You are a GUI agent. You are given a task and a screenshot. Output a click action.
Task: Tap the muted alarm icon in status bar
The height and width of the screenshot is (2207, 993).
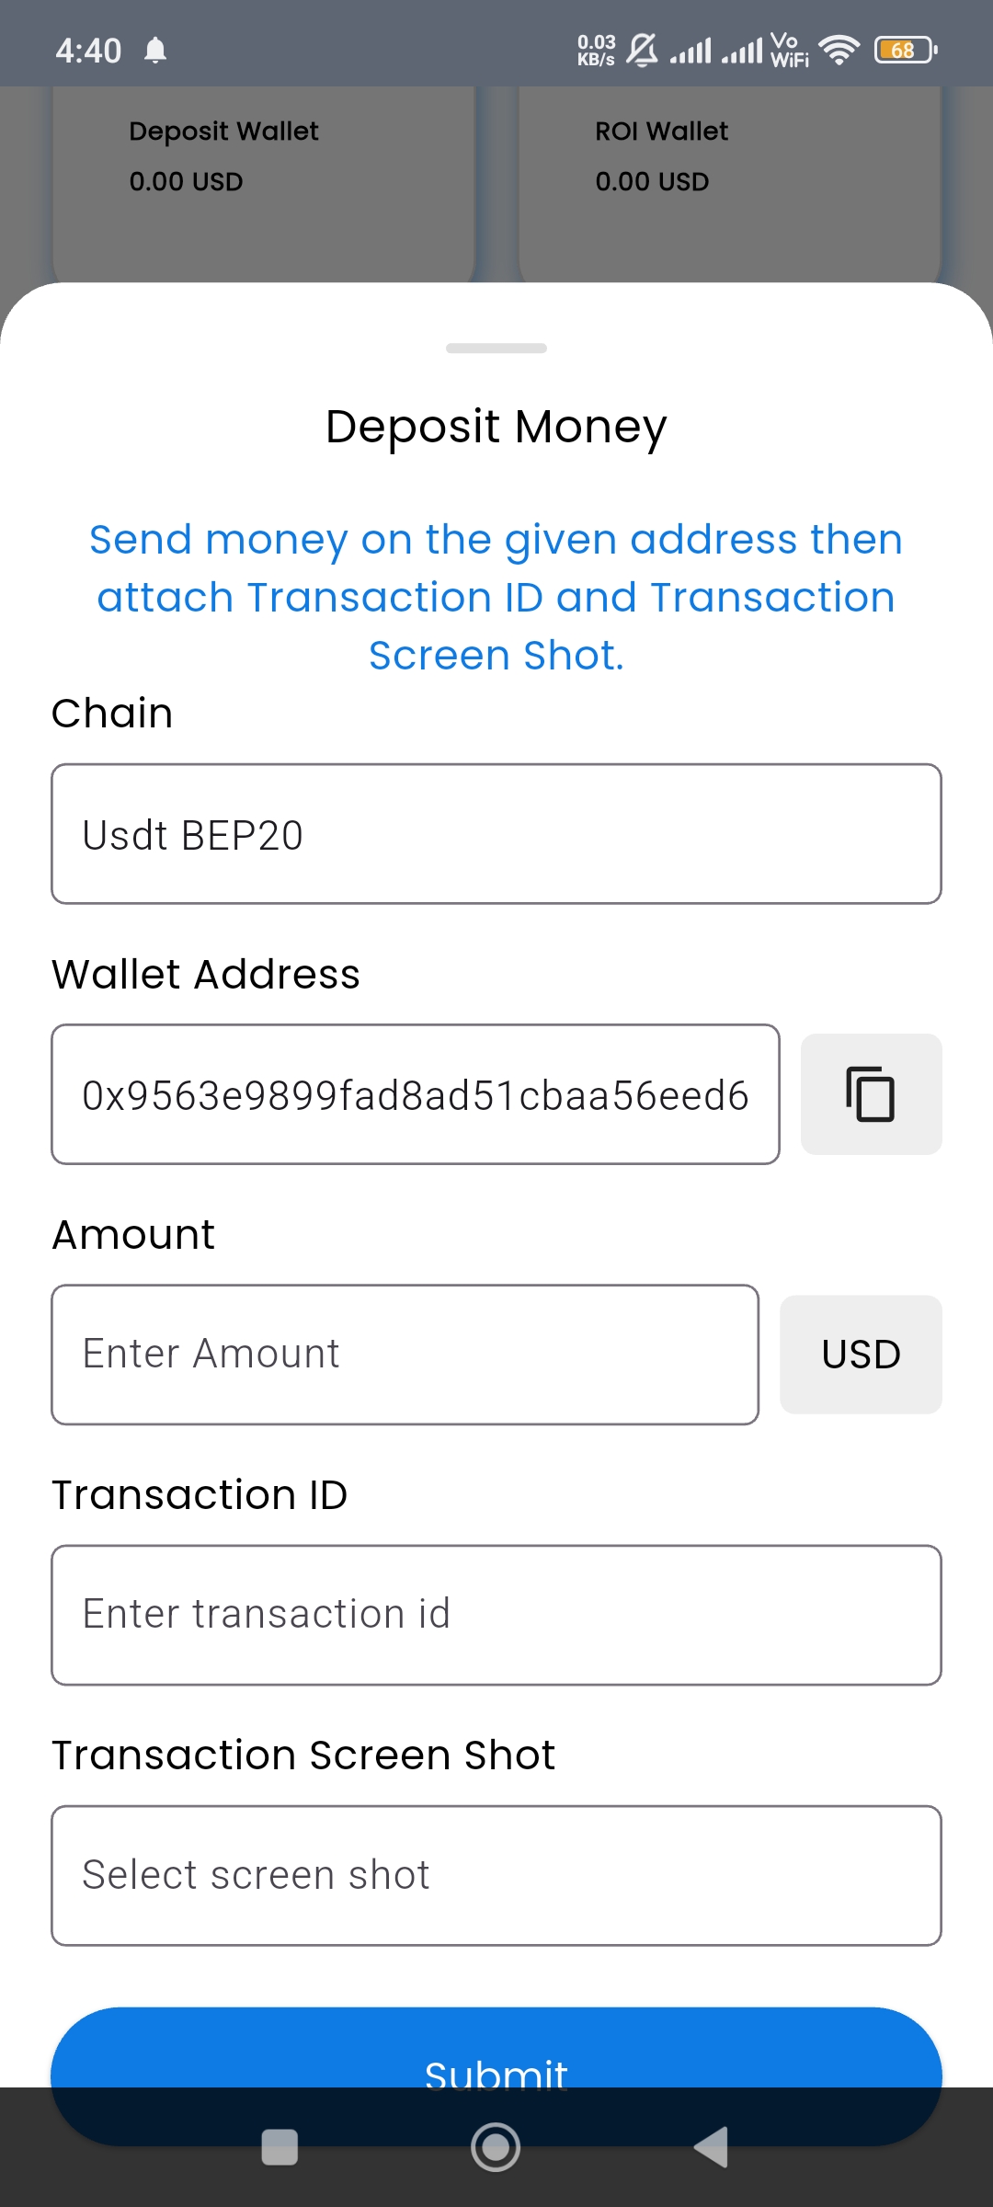click(x=643, y=50)
